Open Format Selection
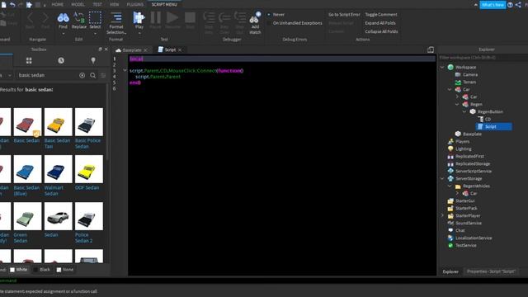The width and height of the screenshot is (528, 297). 116,23
